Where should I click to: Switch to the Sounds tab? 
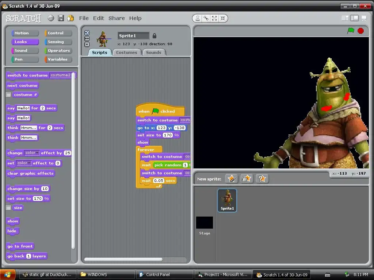click(x=154, y=52)
